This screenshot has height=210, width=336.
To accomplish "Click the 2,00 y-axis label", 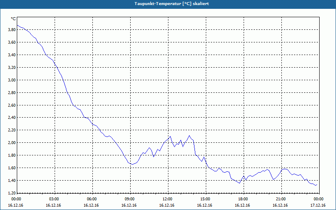I will 12,142.
